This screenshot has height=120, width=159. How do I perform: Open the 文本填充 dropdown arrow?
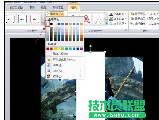pos(126,14)
